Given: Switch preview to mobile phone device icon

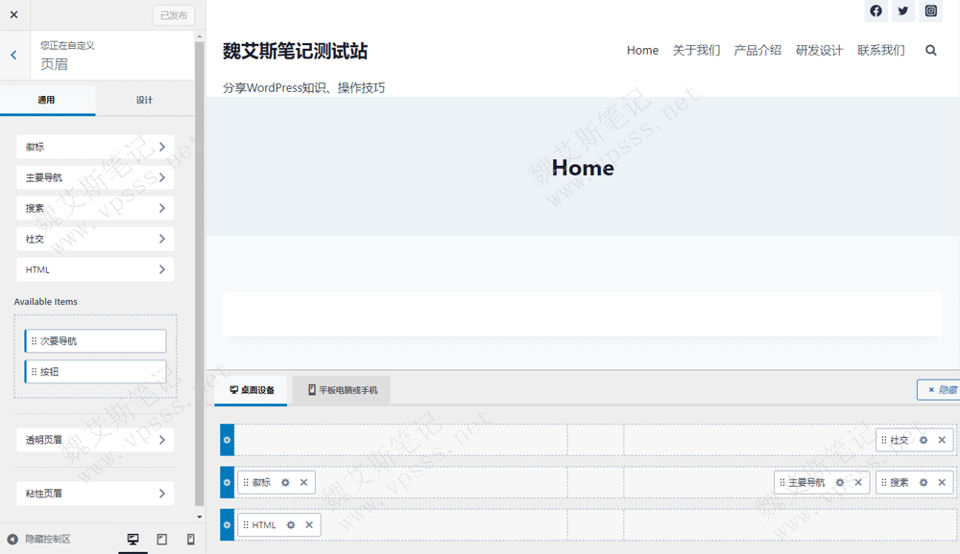Looking at the screenshot, I should click(190, 540).
